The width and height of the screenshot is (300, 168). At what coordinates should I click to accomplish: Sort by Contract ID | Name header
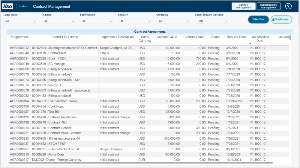click(64, 37)
